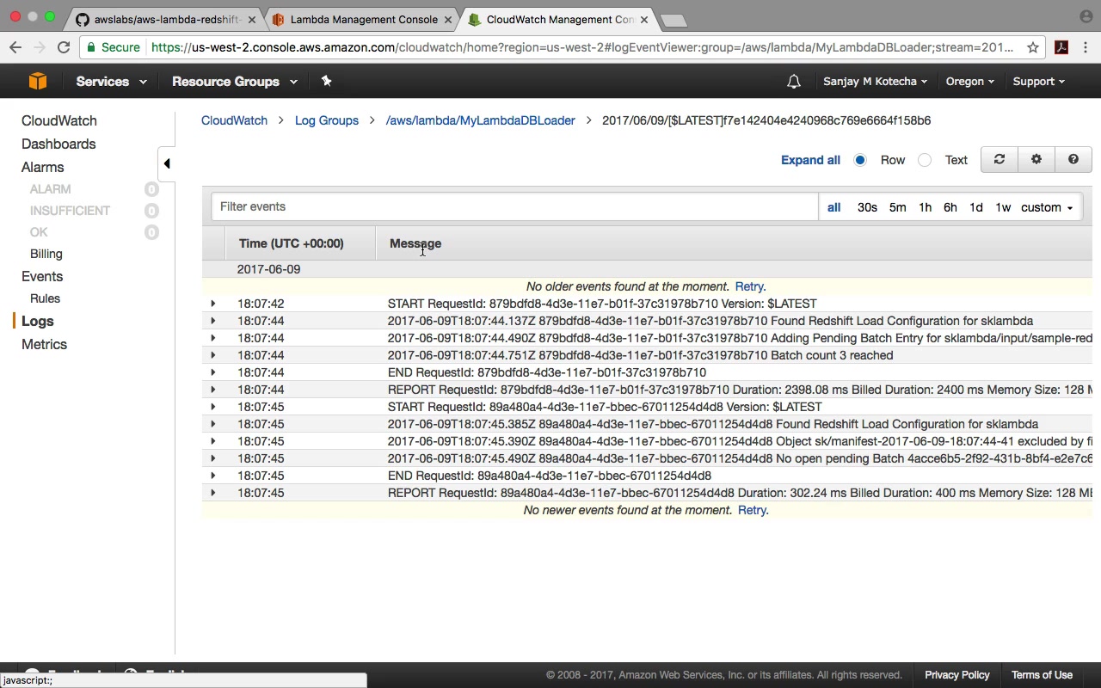
Task: Open Terms of Use footer link
Action: click(x=1042, y=675)
